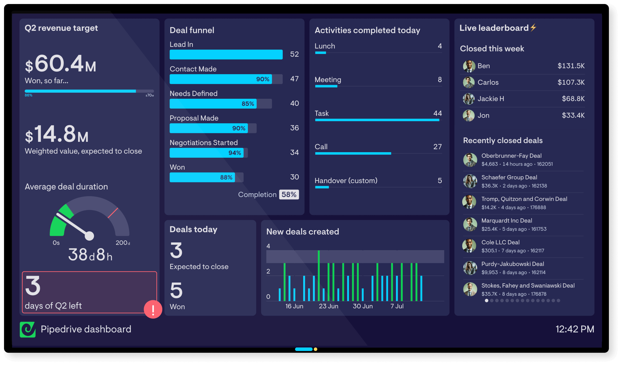Open the Marquardt Inc Deal entry

tap(523, 225)
